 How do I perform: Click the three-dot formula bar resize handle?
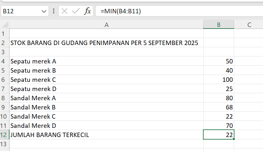click(x=53, y=11)
